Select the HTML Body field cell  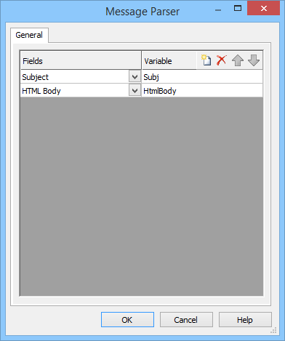(x=75, y=91)
